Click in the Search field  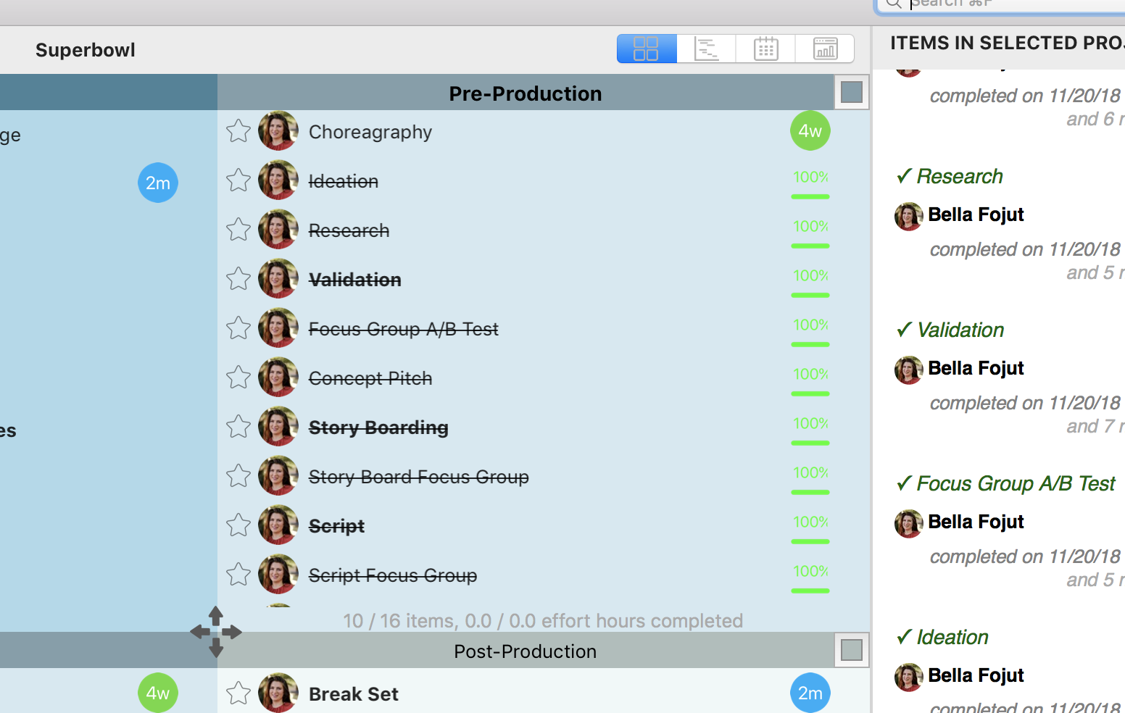(x=1015, y=4)
